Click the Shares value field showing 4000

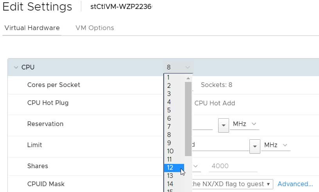tap(233, 166)
